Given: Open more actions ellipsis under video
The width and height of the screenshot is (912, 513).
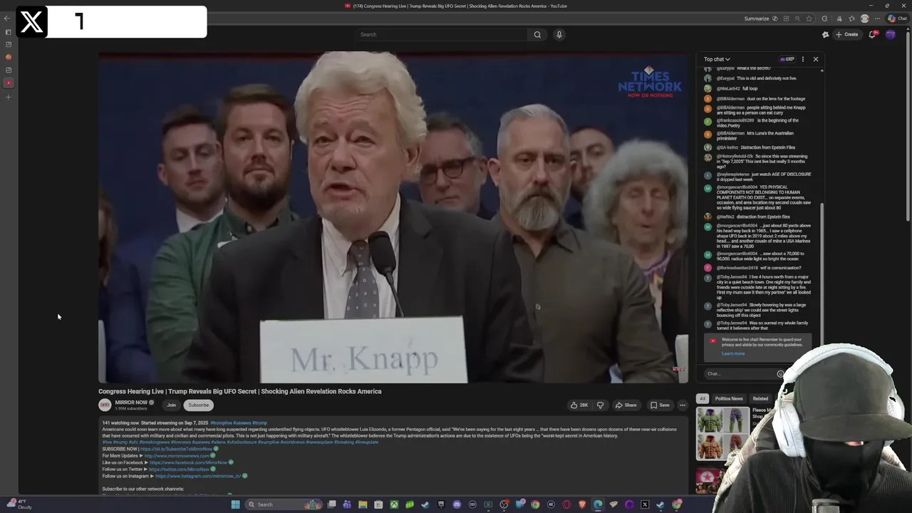Looking at the screenshot, I should pos(682,405).
